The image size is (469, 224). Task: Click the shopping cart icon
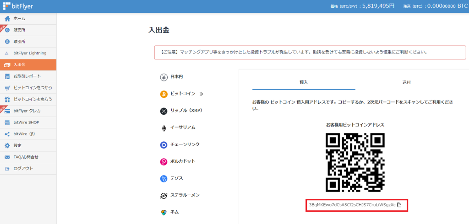[7, 88]
